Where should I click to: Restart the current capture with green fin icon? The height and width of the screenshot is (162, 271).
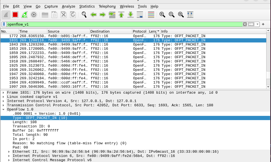(x=24, y=15)
